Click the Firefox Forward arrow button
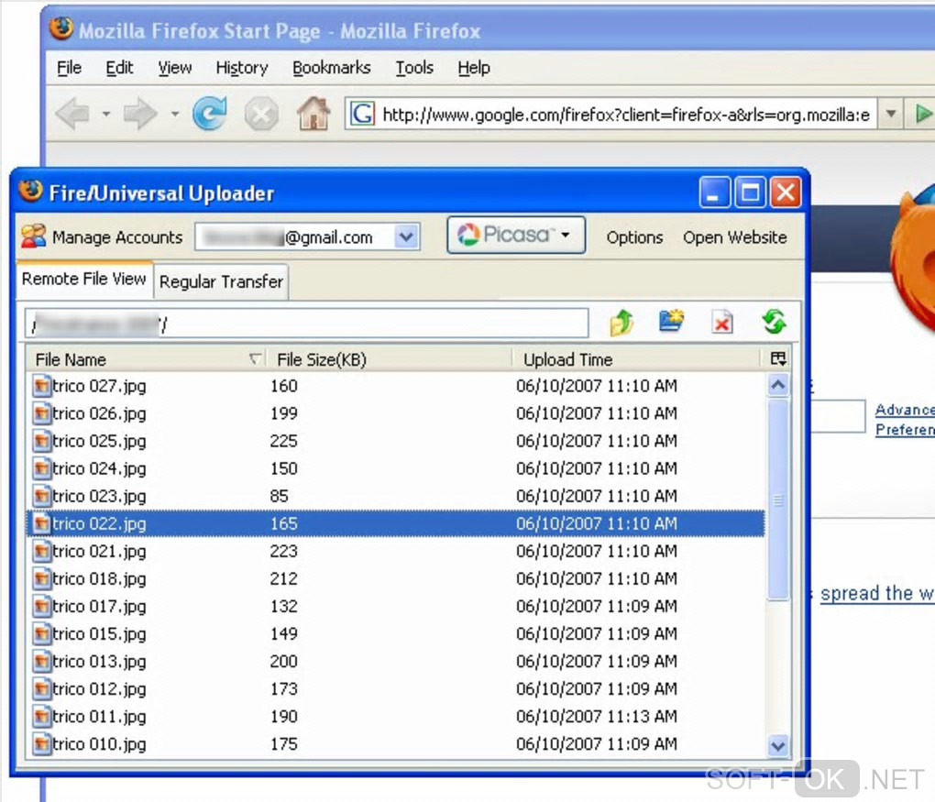 [139, 114]
